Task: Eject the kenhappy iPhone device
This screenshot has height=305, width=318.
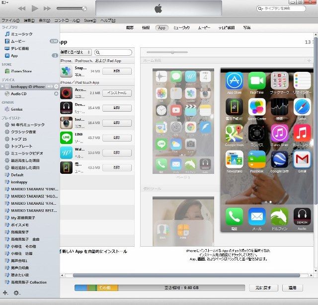Action: pos(56,87)
